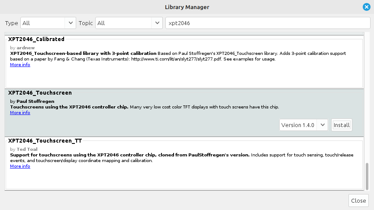Click the search field containing xpt2046

[x=268, y=23]
